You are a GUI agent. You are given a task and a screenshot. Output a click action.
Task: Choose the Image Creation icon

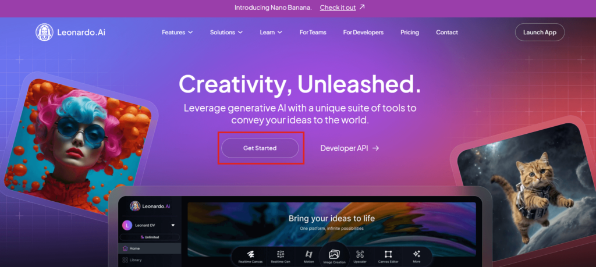(x=334, y=254)
